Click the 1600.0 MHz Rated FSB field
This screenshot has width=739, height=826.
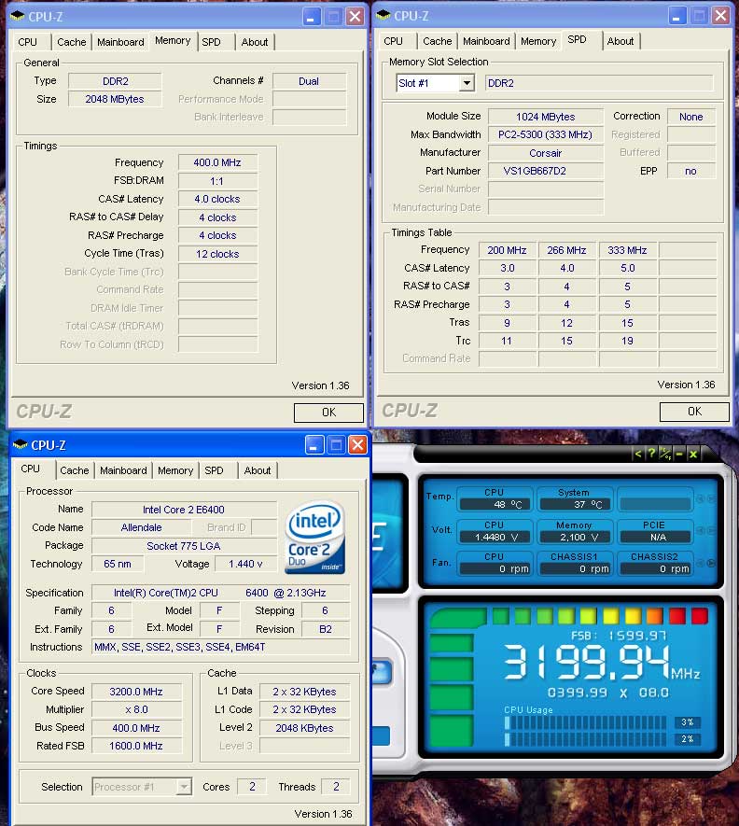click(x=136, y=746)
